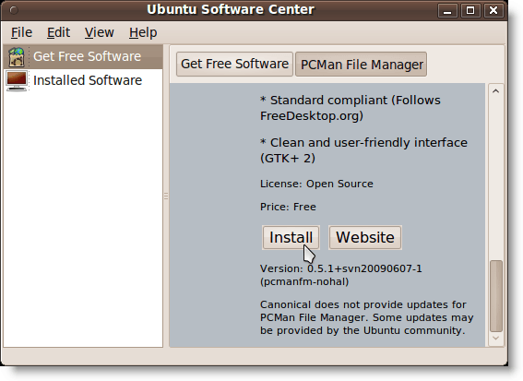Screen dimensions: 523x381
Task: Click the 'License: Open Source' text
Action: [316, 184]
